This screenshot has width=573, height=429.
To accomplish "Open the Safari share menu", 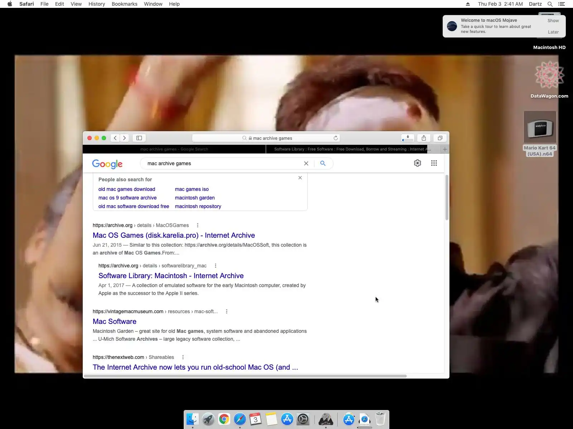I will coord(424,138).
